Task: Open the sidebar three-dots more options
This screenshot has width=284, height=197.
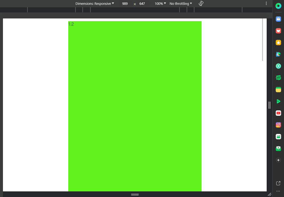Action: [x=278, y=191]
